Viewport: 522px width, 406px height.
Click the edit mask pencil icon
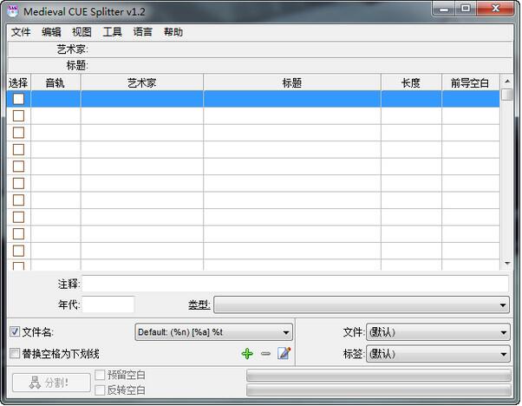click(284, 353)
